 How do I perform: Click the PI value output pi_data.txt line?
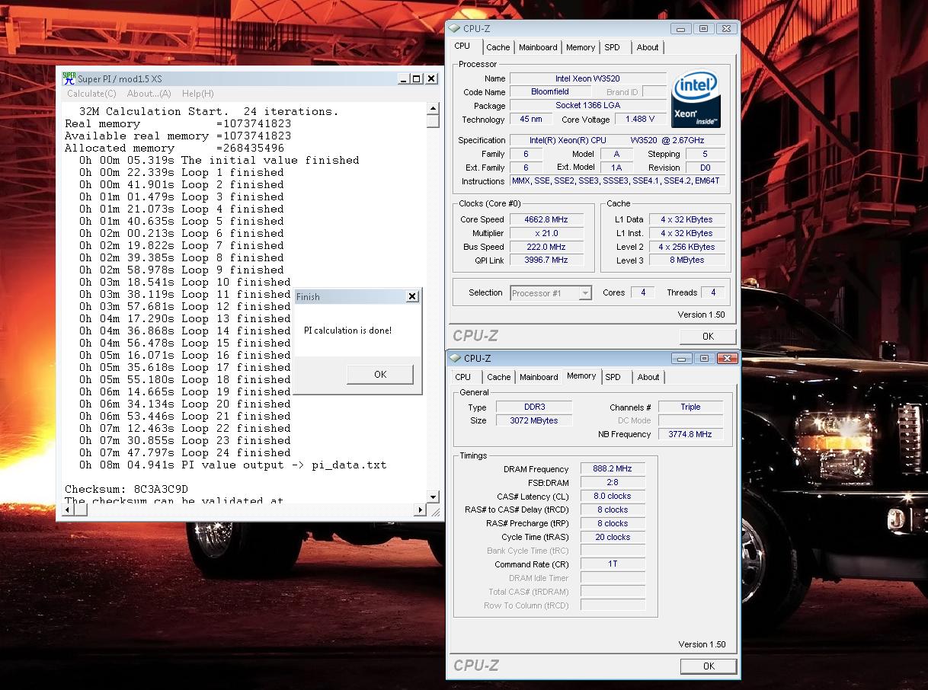coord(232,465)
